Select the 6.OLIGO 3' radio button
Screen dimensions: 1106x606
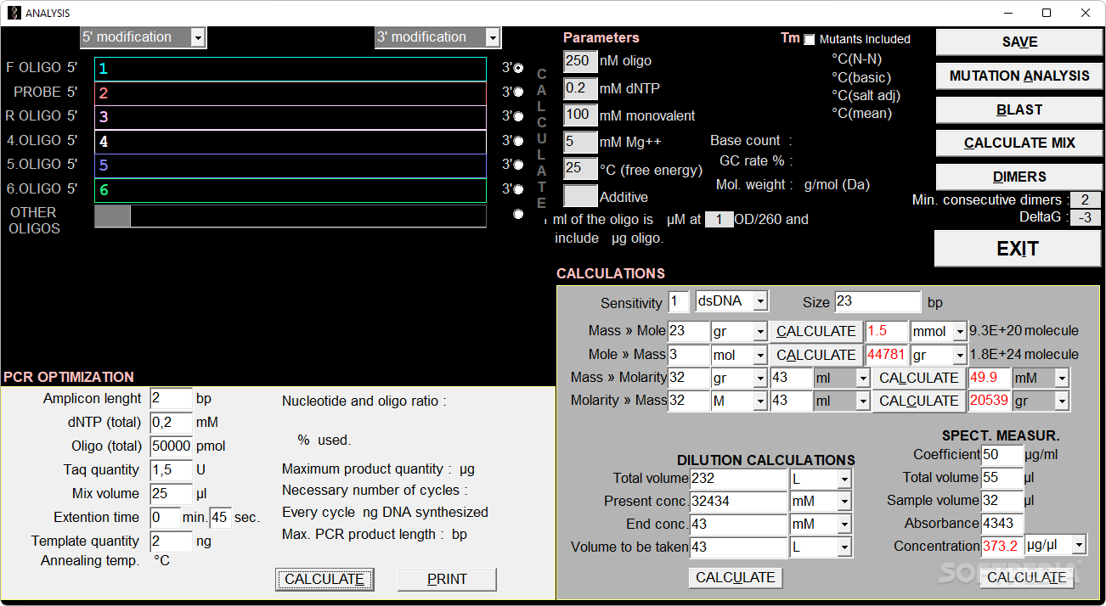[518, 188]
